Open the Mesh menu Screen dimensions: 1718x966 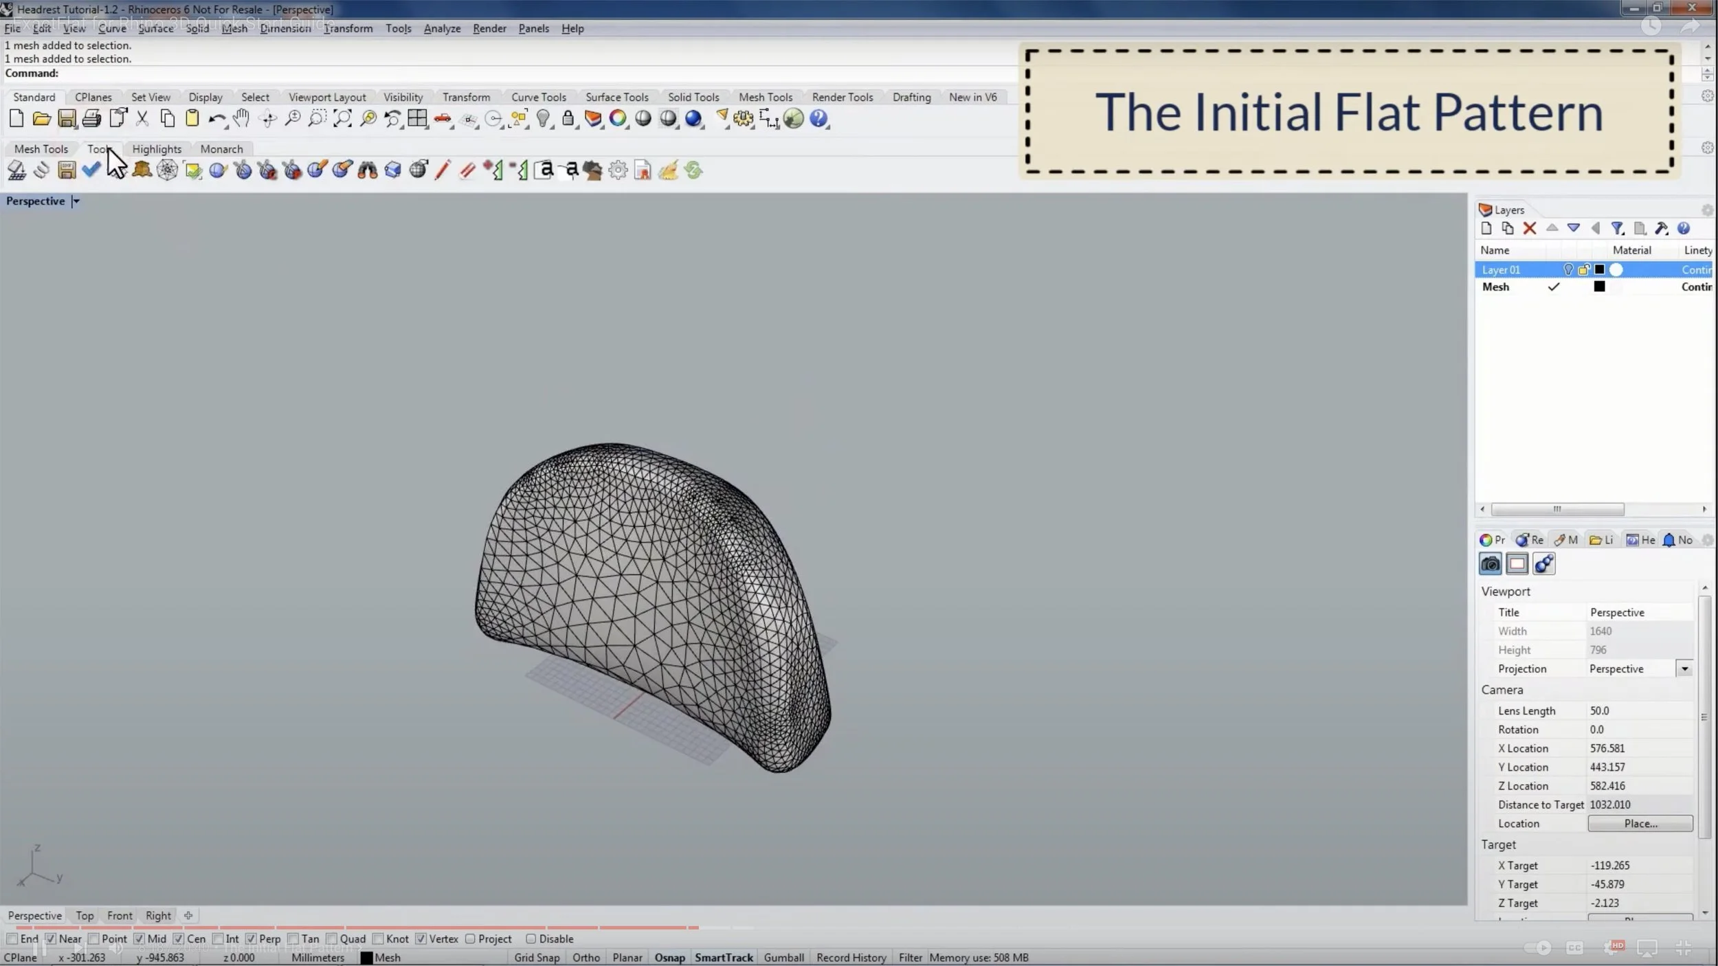click(x=234, y=28)
